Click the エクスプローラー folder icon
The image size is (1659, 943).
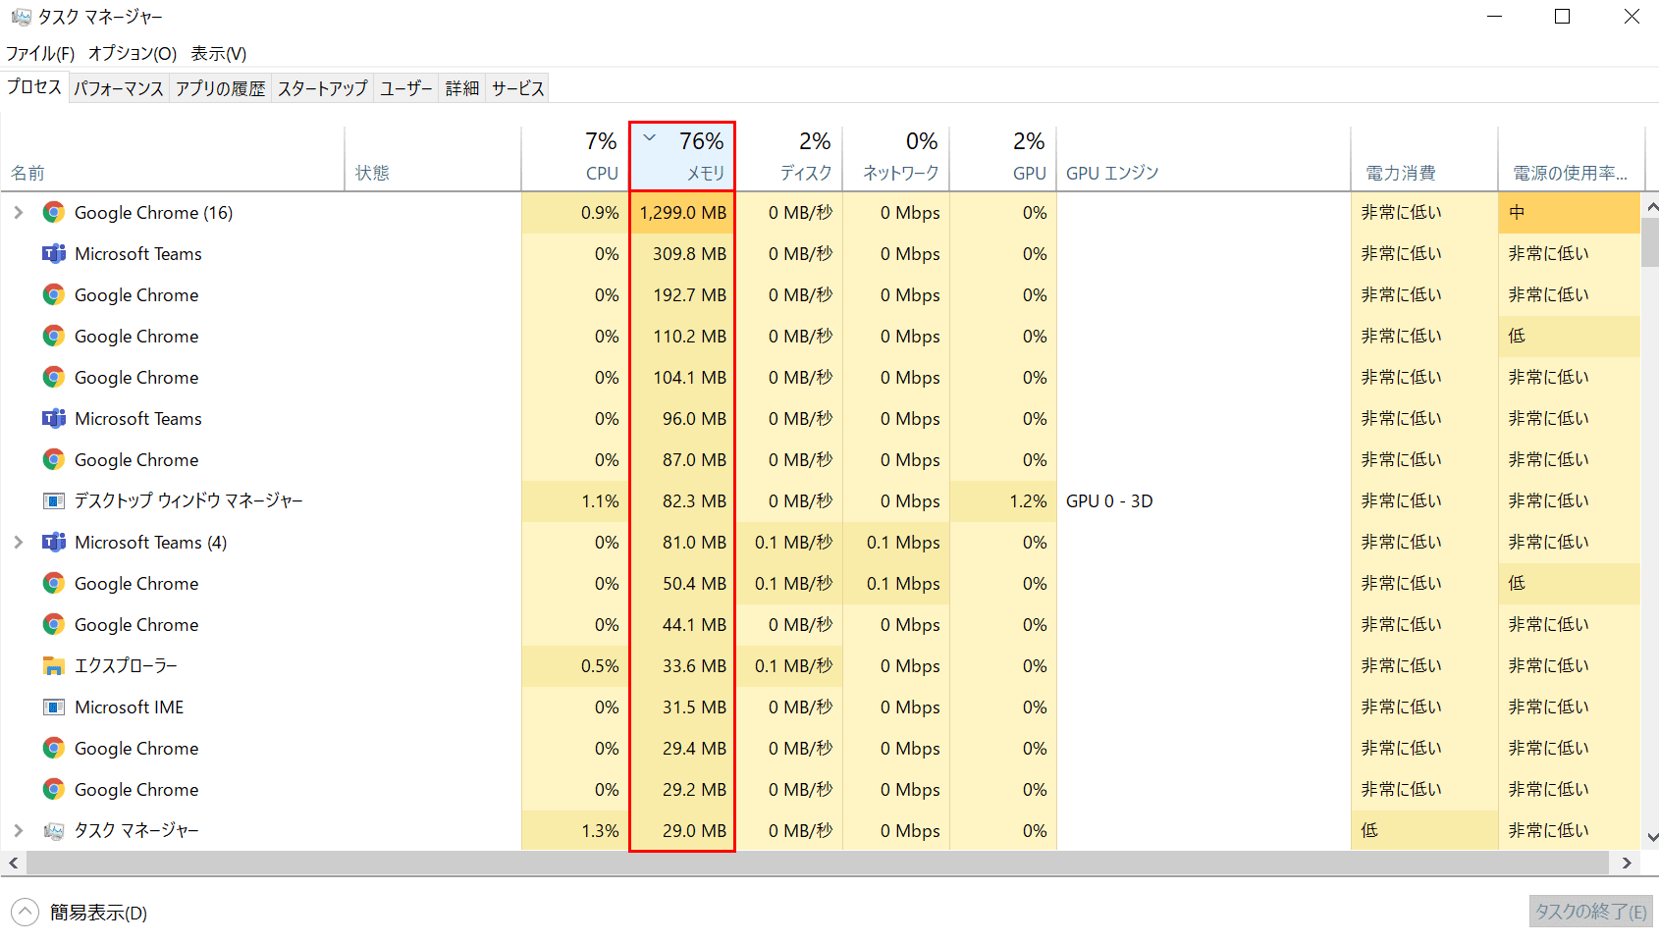coord(54,665)
